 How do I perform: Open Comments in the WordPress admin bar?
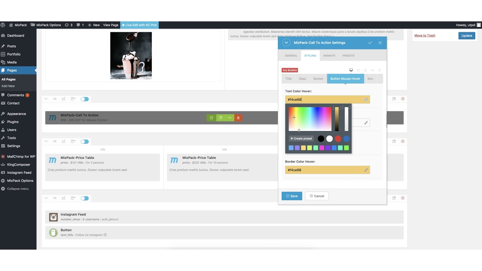click(x=80, y=25)
